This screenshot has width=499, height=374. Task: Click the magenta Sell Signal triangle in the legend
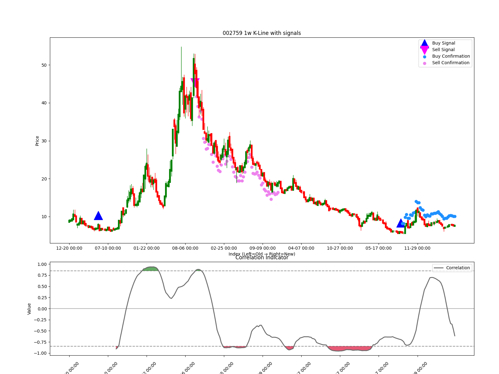(424, 50)
